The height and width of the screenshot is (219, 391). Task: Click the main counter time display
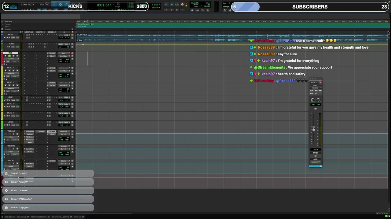click(x=104, y=5)
